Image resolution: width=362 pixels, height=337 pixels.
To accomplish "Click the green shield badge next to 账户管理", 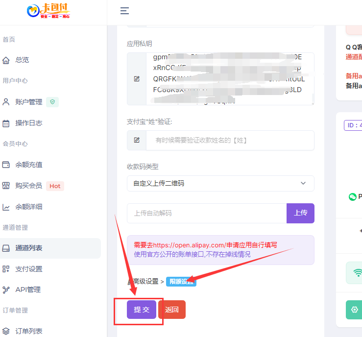I will (52, 102).
